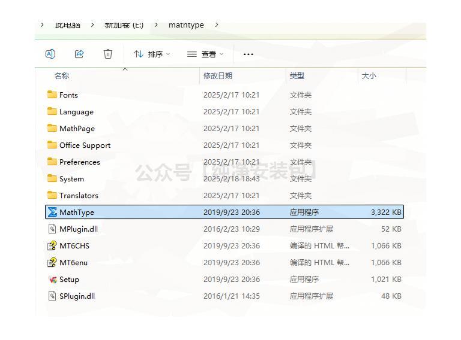The height and width of the screenshot is (340, 461).
Task: Click the MathPage folder icon
Action: pyautogui.click(x=52, y=128)
